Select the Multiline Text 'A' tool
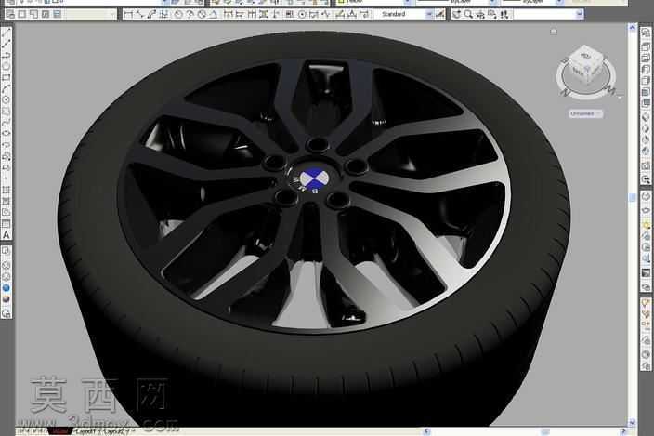 pos(7,235)
